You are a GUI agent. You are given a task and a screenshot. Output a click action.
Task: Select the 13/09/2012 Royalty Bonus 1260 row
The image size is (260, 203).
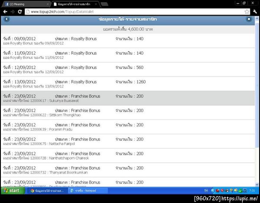click(x=128, y=84)
